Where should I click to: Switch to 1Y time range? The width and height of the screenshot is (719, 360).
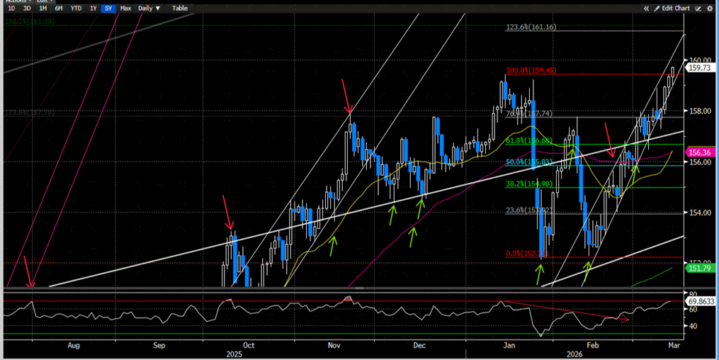pos(93,8)
